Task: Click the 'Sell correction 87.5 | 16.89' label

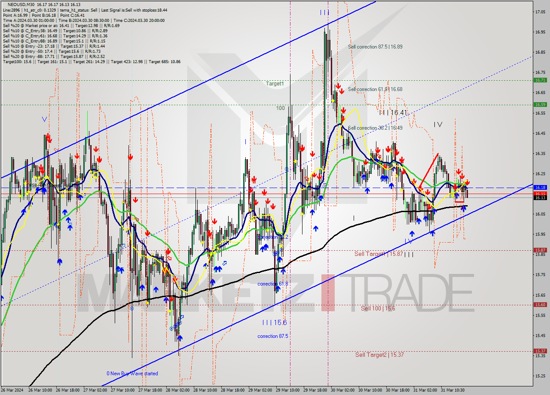Action: click(x=375, y=46)
